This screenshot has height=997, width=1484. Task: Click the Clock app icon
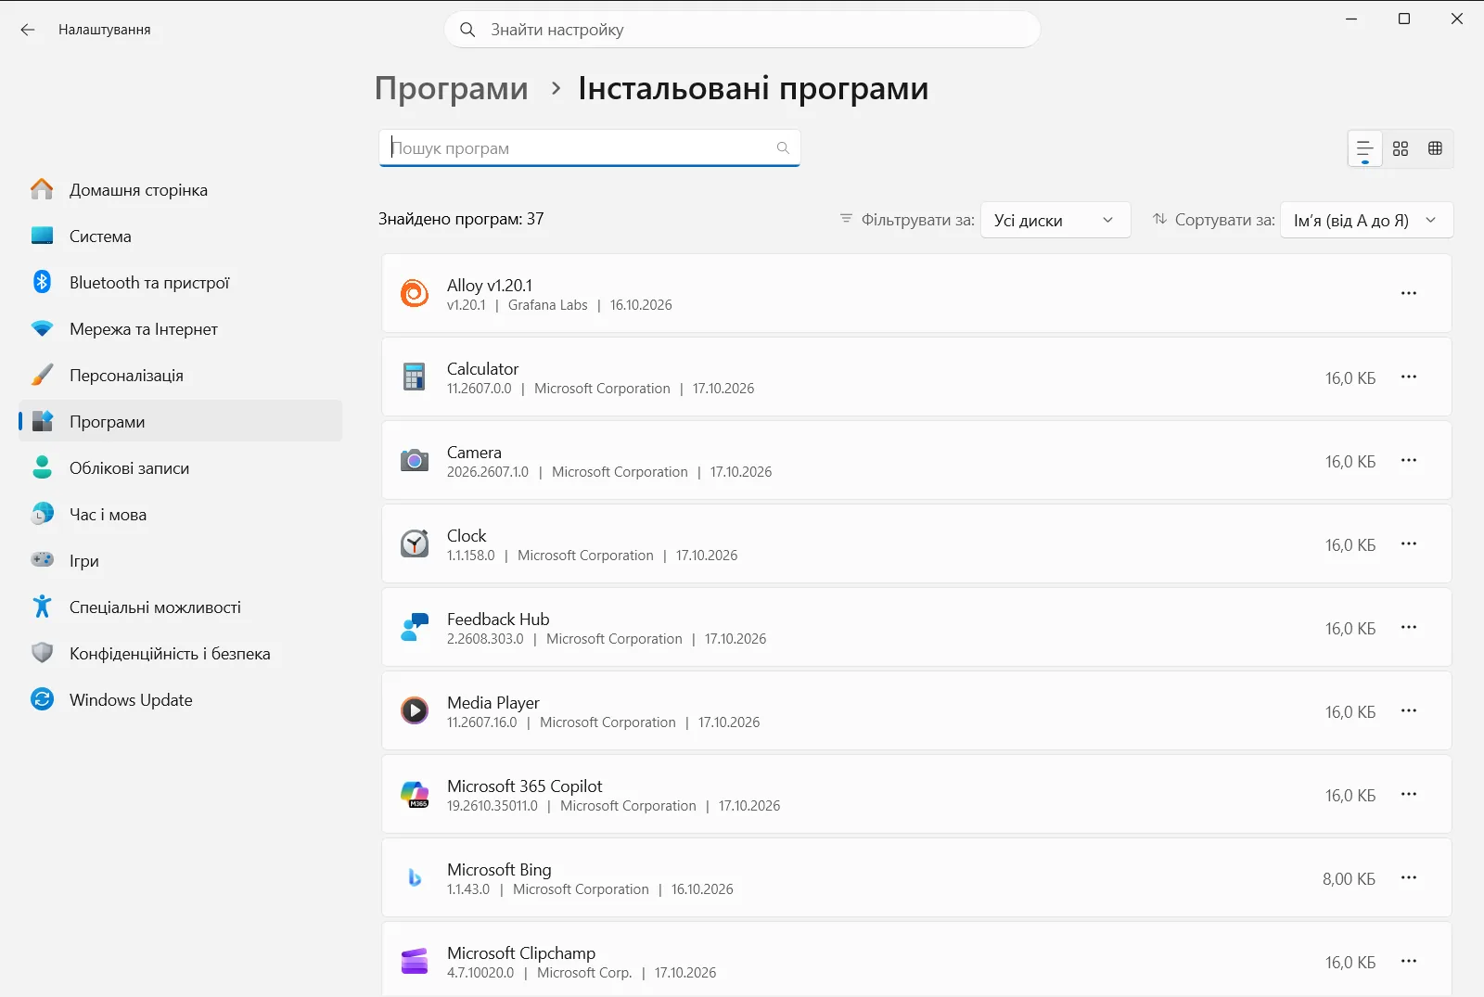415,543
